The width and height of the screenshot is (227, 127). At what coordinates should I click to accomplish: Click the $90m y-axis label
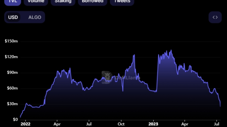(x=12, y=72)
